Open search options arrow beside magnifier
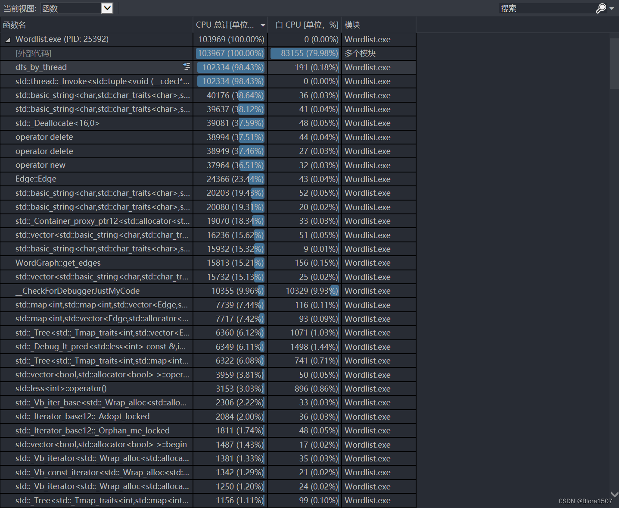The height and width of the screenshot is (508, 619). pyautogui.click(x=612, y=9)
